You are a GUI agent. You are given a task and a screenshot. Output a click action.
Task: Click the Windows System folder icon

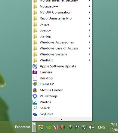35,54
